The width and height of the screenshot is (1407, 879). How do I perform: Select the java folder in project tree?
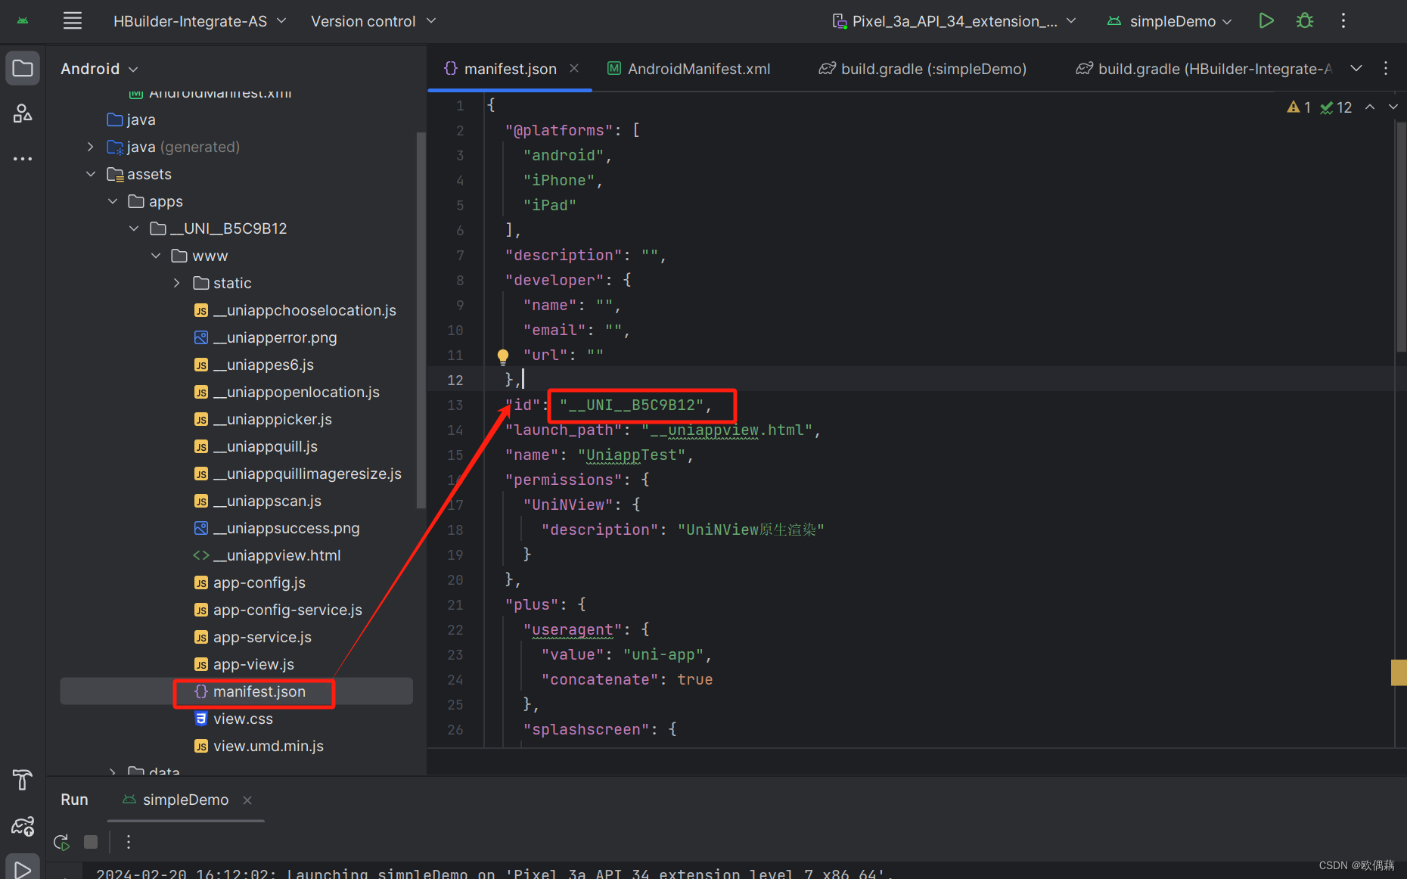click(x=132, y=120)
